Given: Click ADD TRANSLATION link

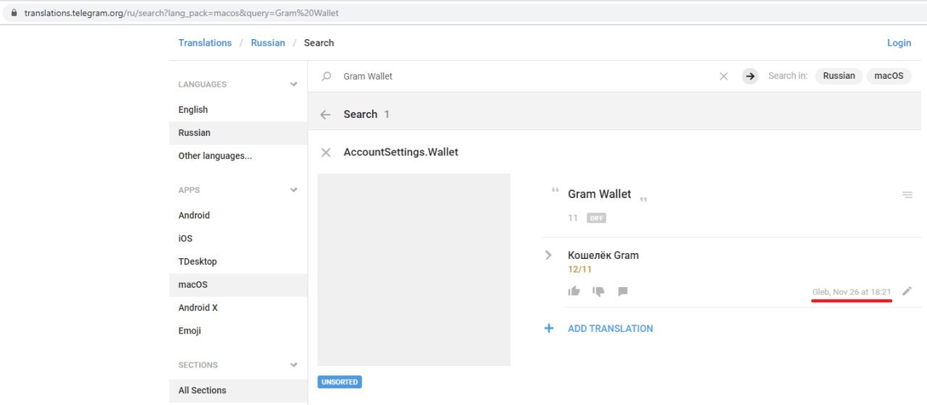Looking at the screenshot, I should pyautogui.click(x=611, y=328).
